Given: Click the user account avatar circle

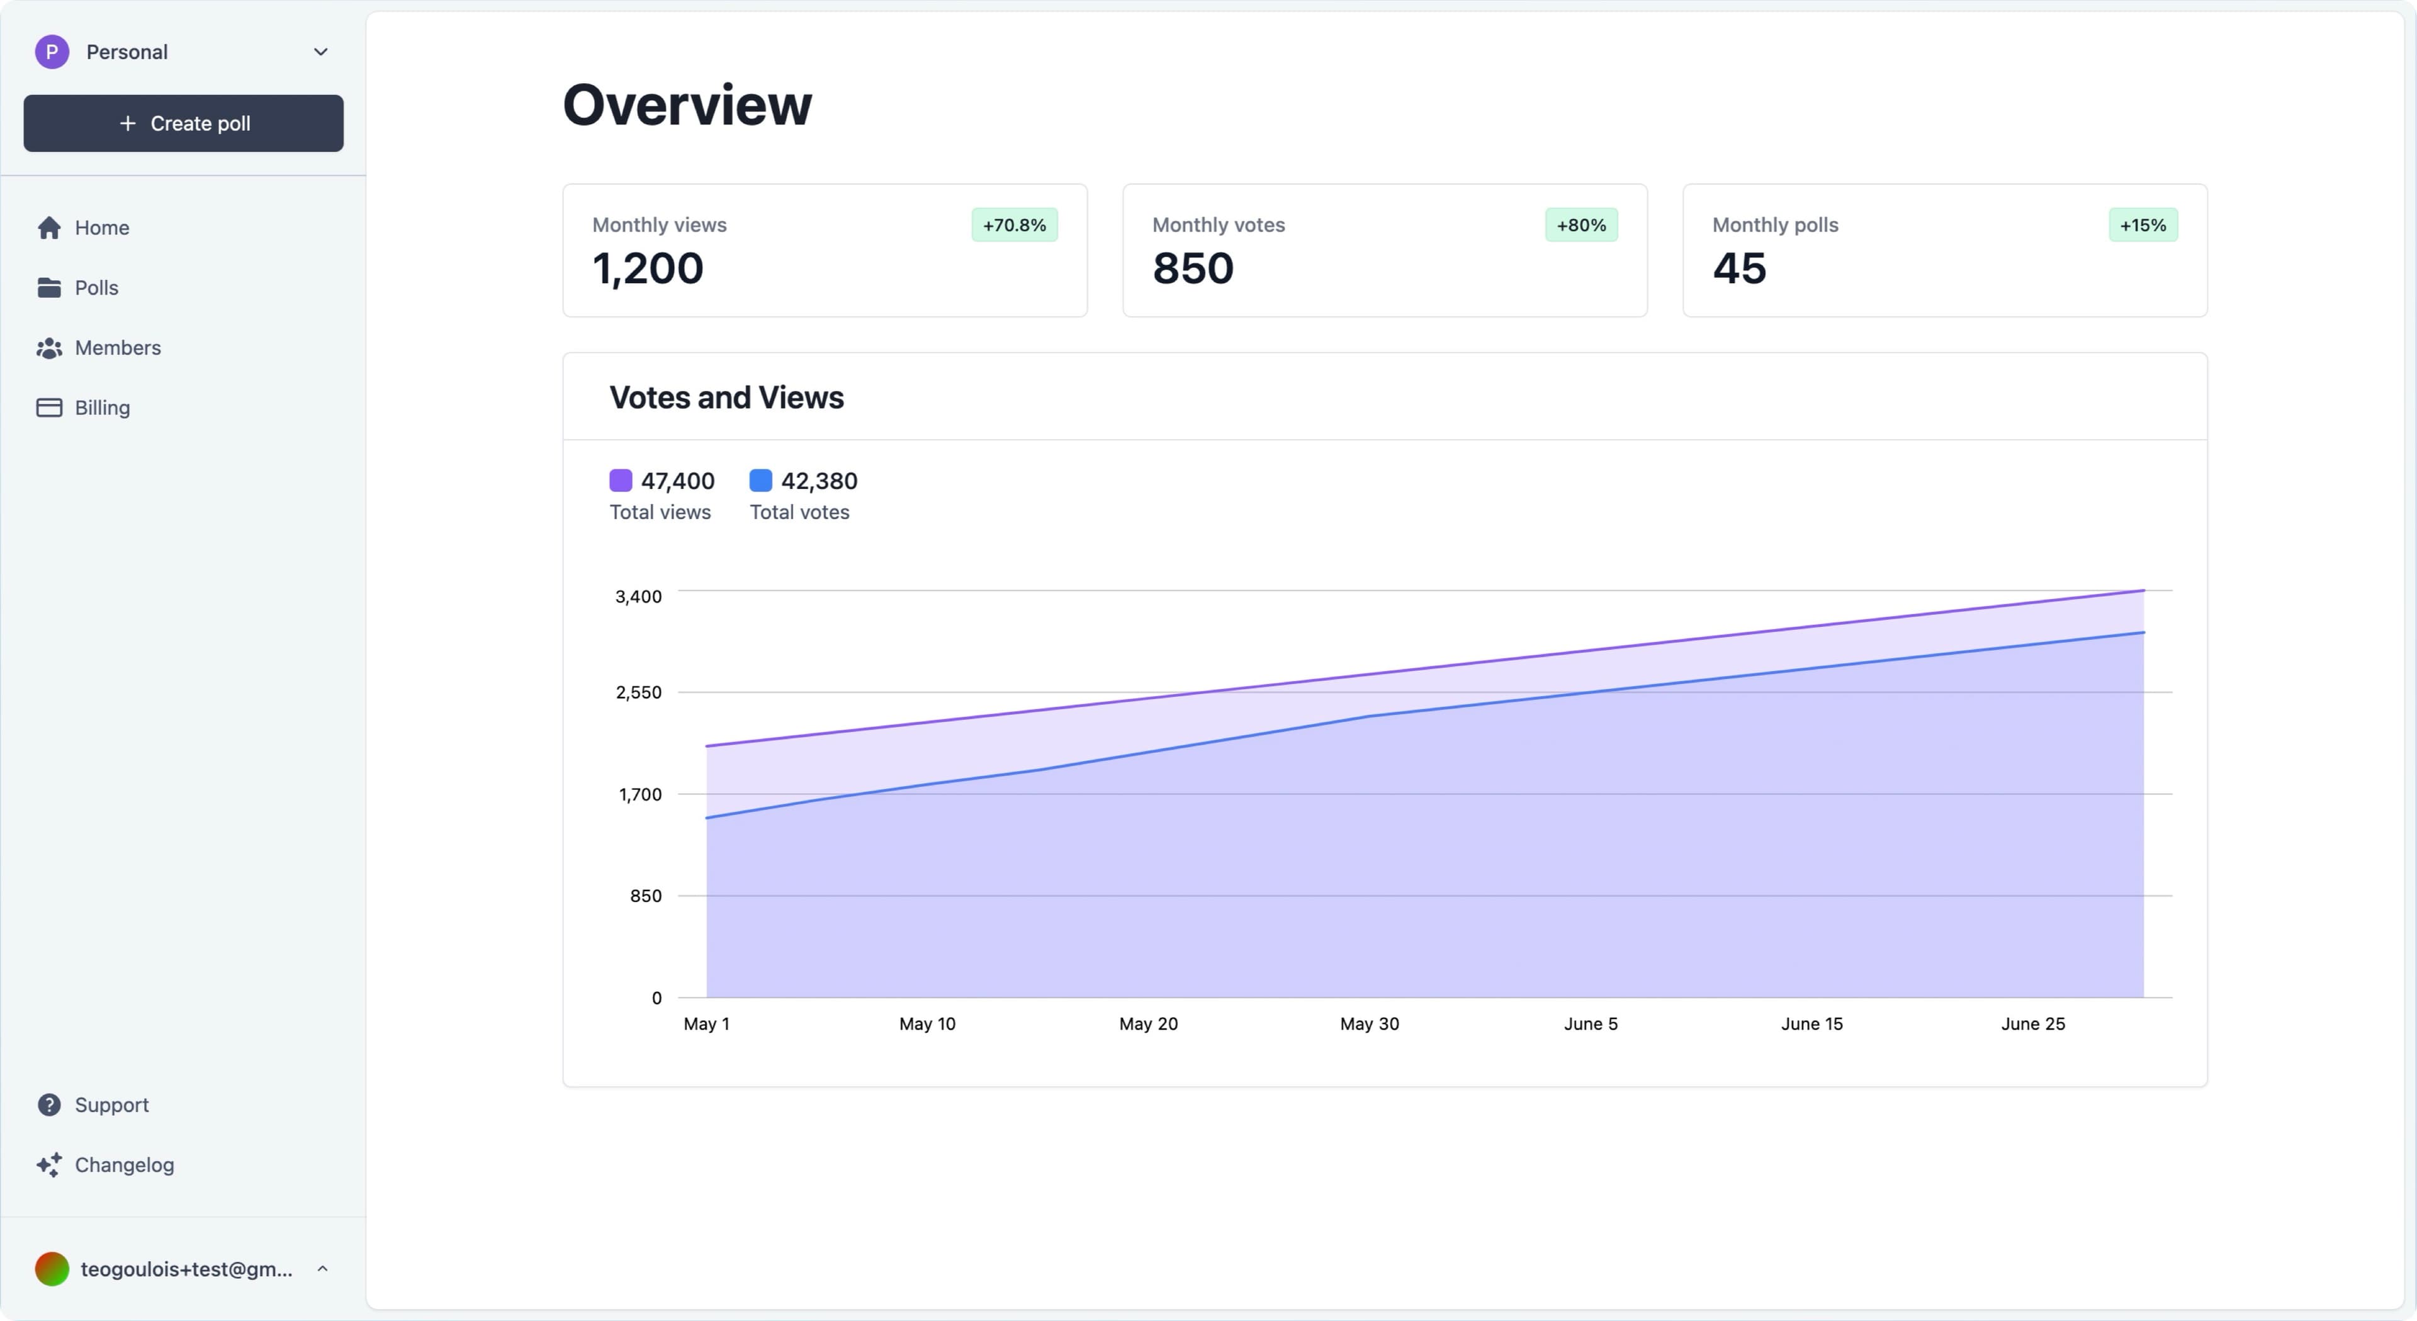Looking at the screenshot, I should coord(52,1269).
